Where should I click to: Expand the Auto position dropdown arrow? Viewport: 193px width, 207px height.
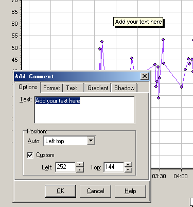pos(91,141)
